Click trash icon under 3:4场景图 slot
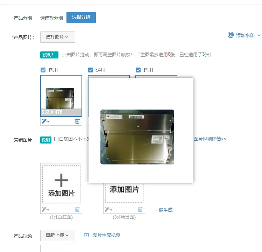Viewport: 262px width, 252px height. point(140,209)
